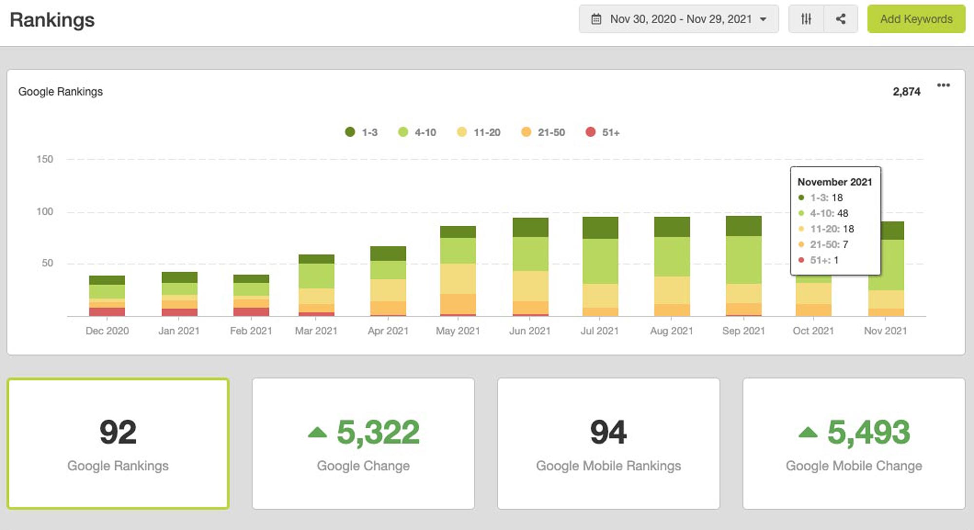Click the Jul 2021 chart bar
The width and height of the screenshot is (974, 530).
[x=600, y=267]
